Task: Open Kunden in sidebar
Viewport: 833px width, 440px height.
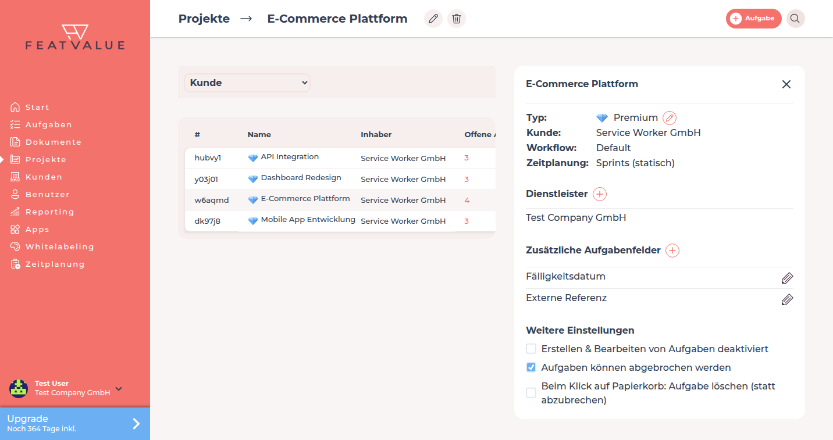Action: point(44,177)
